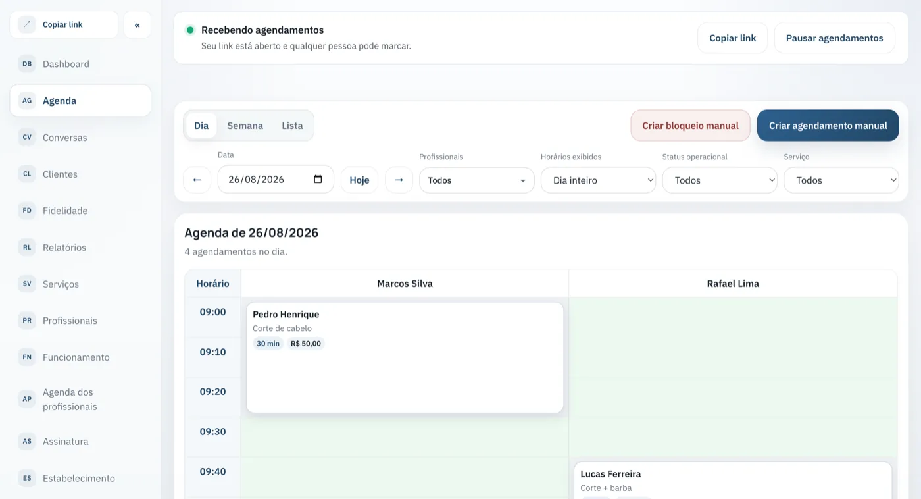
Task: Click the R$ 50,00 price tag
Action: pyautogui.click(x=306, y=344)
